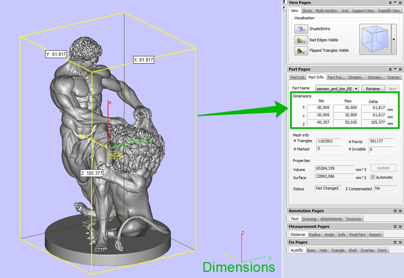Click the Next button
Viewport: 404px width, 278px height.
pyautogui.click(x=392, y=89)
